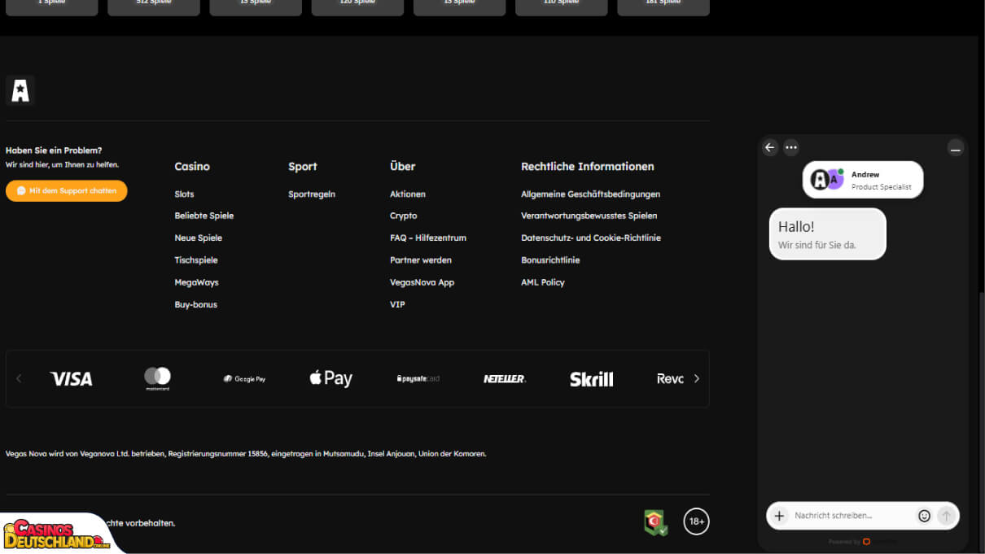Send the chat message arrow button

pyautogui.click(x=946, y=516)
